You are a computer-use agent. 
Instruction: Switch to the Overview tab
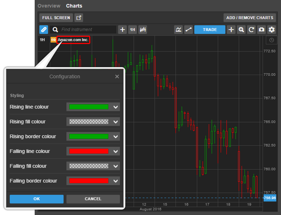tap(49, 6)
